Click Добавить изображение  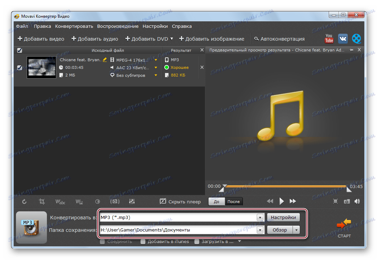[212, 39]
